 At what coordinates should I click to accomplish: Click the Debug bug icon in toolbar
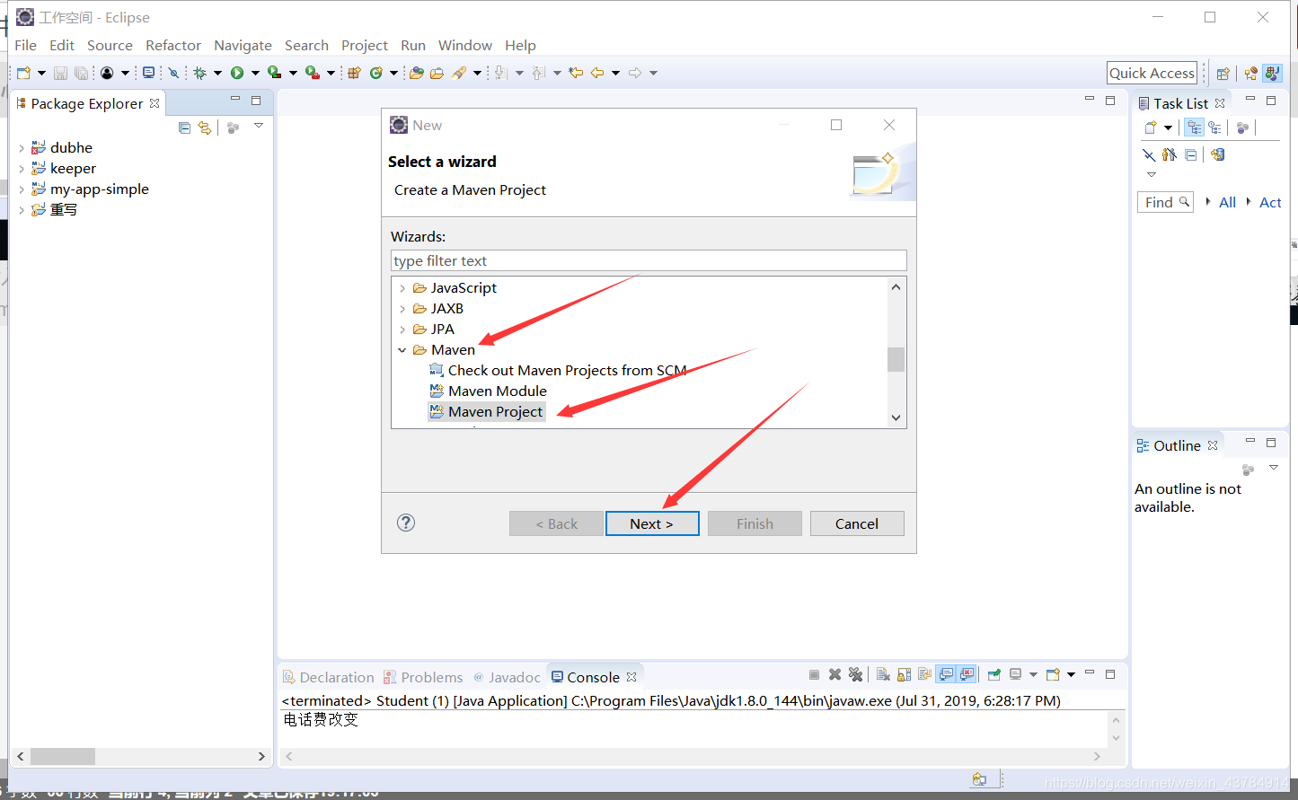tap(199, 73)
